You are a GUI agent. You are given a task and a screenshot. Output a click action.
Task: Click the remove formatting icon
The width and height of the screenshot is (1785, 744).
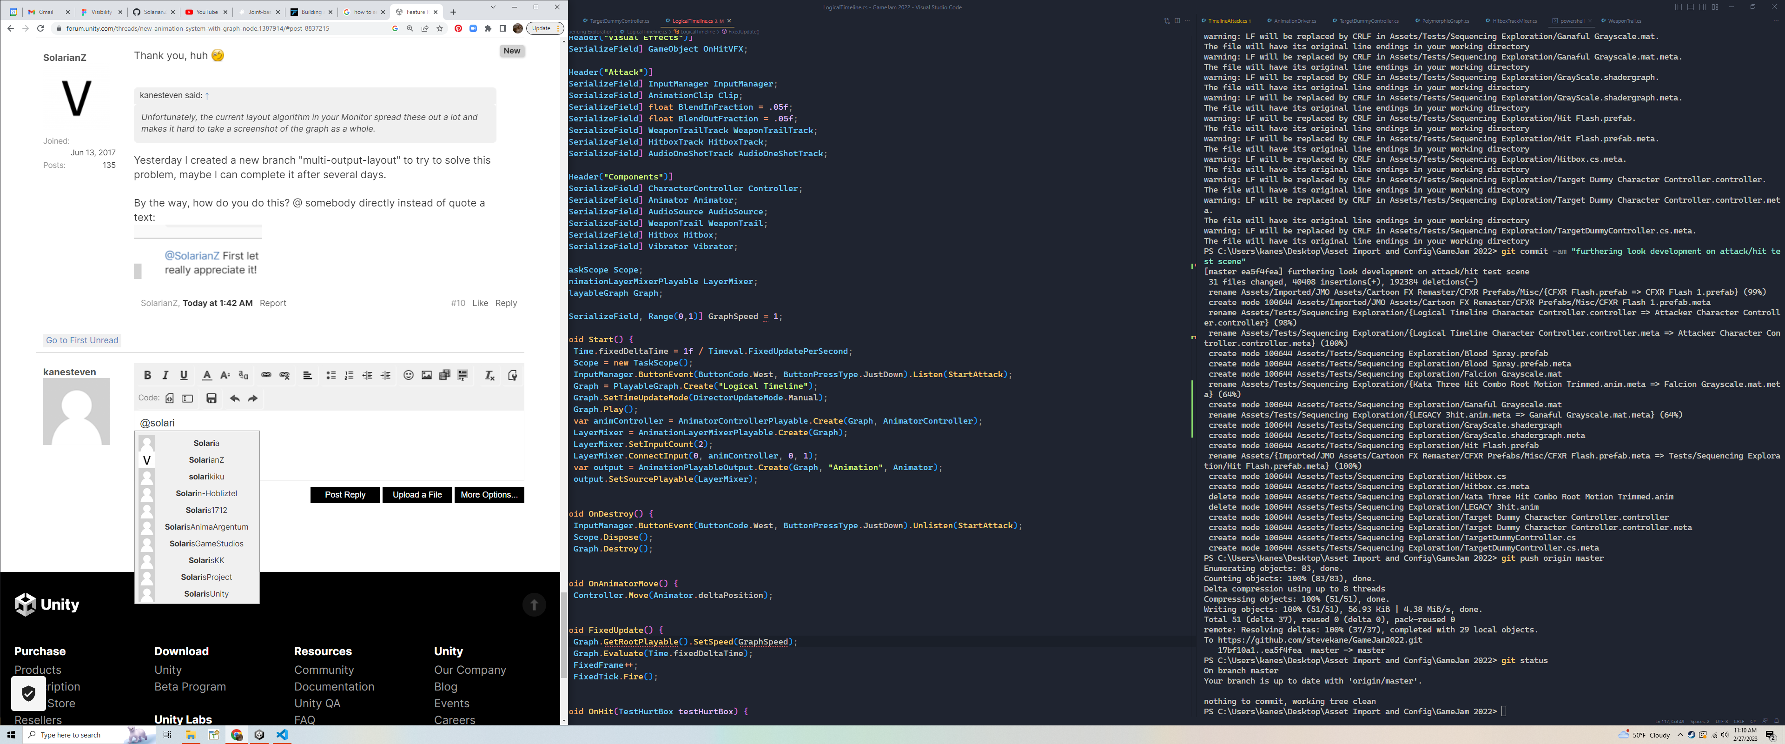point(489,375)
